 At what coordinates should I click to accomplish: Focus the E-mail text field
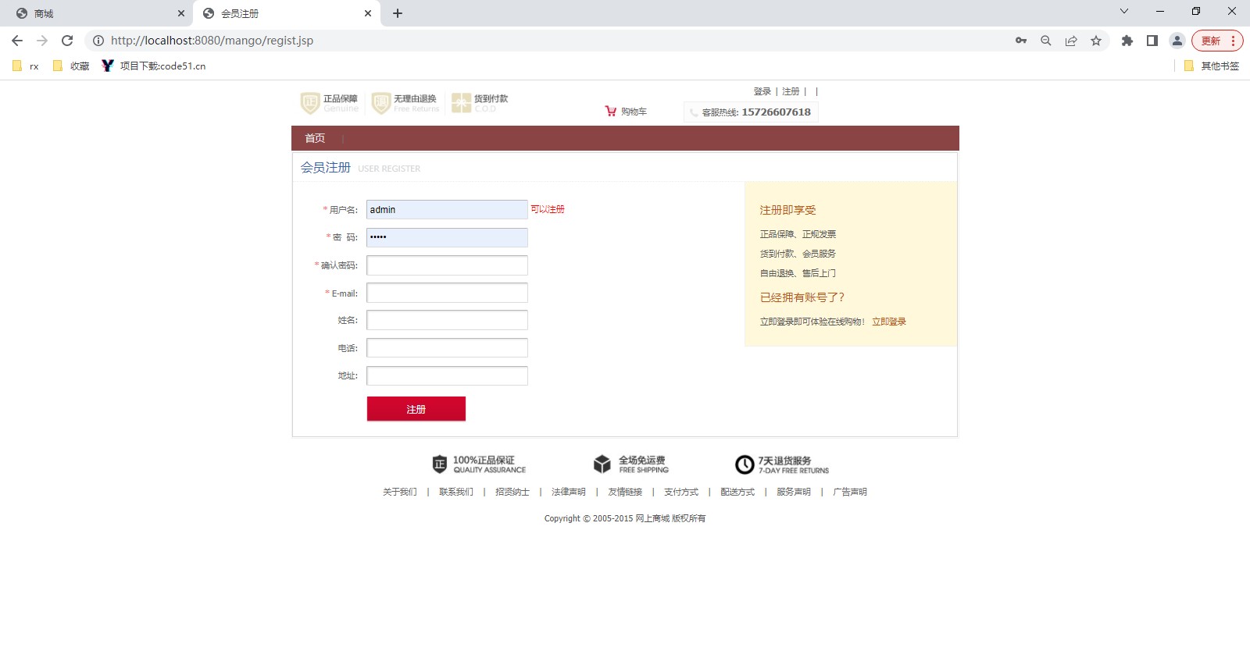tap(447, 293)
